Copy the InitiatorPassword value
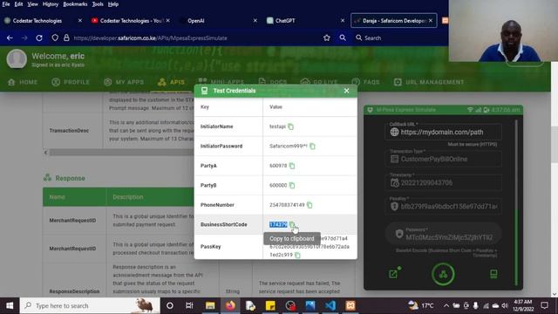 pos(312,146)
